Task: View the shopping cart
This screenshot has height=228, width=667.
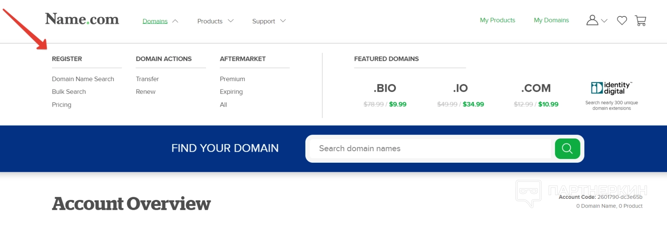Action: click(640, 20)
